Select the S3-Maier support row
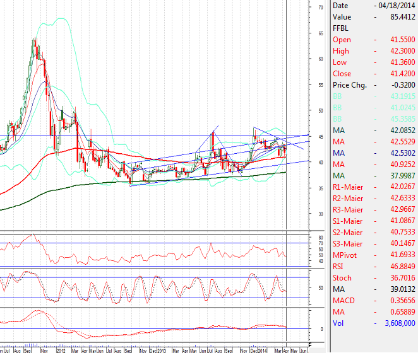418x353 pixels. pyautogui.click(x=373, y=243)
